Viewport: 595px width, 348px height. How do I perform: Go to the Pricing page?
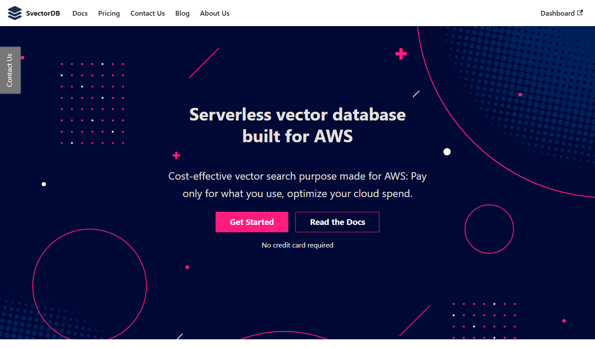click(109, 13)
